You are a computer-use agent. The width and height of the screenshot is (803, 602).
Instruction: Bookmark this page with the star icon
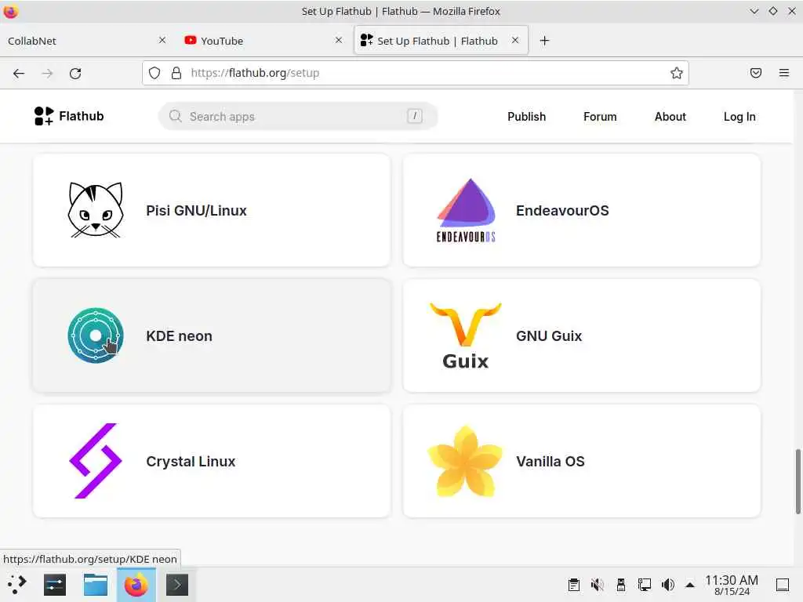point(677,73)
